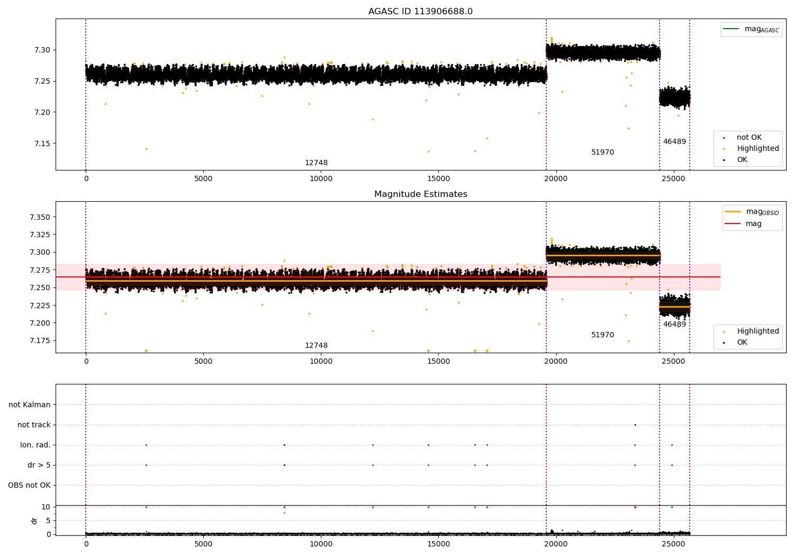Screen dimensions: 794x556
Task: Click the rotated "dr" y-axis label
Action: (34, 521)
